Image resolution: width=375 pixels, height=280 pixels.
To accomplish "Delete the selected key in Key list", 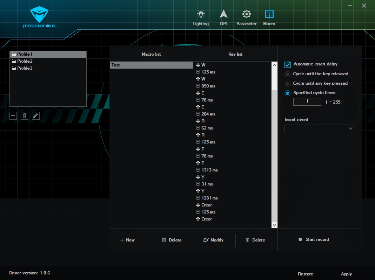I will coord(255,240).
